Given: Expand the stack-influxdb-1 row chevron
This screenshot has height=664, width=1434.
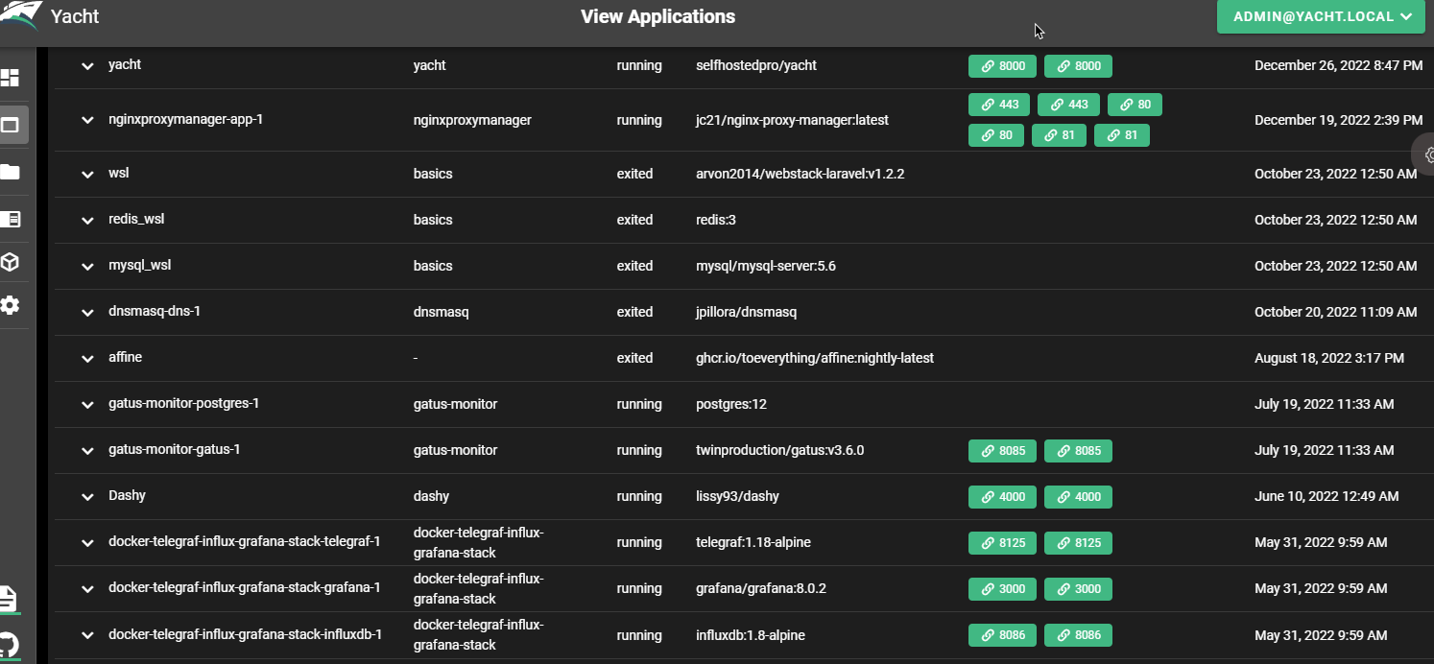Looking at the screenshot, I should (87, 635).
